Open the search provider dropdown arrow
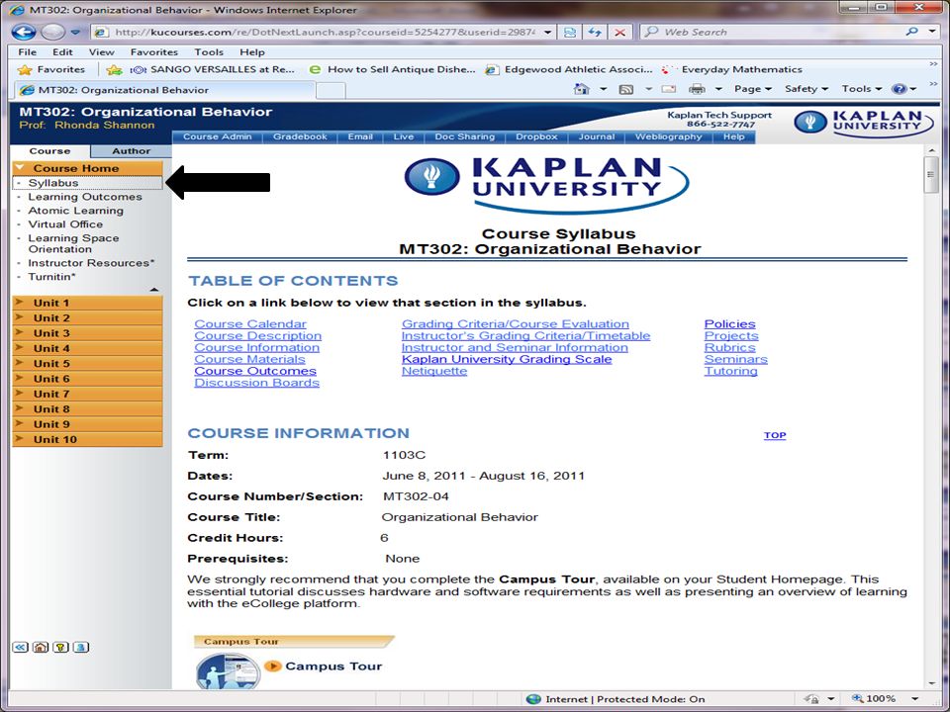The width and height of the screenshot is (950, 712). click(932, 32)
